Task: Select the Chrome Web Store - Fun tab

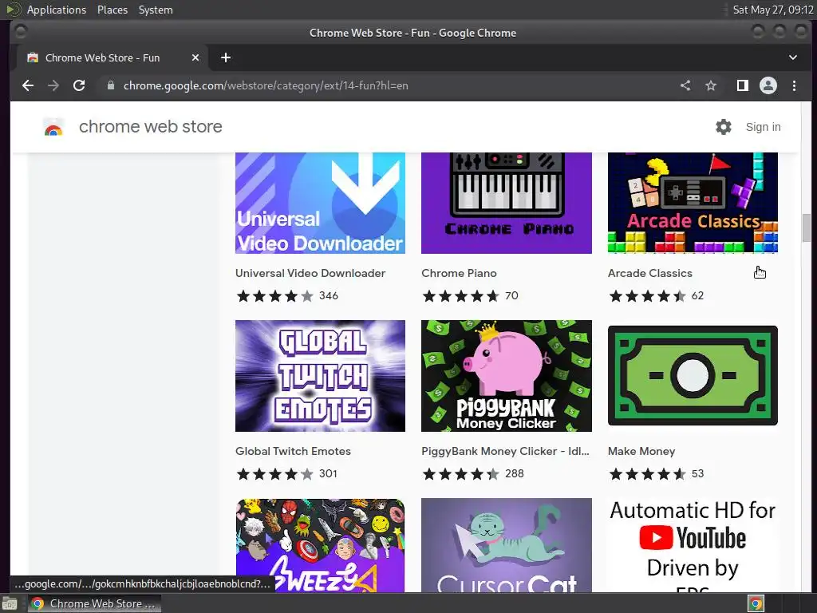Action: tap(112, 57)
